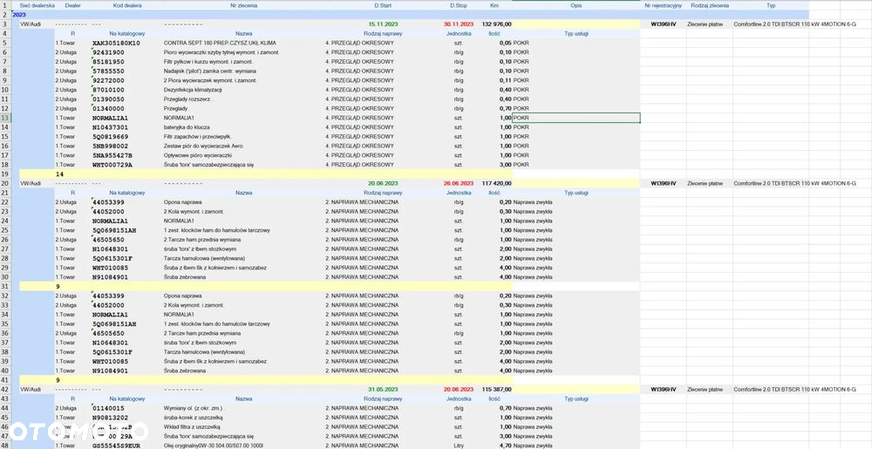Select the 'D.Stop' header cell
Viewport: 872px width, 449px height.
pos(459,5)
